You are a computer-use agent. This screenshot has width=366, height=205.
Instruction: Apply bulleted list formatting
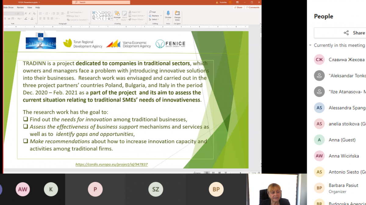coord(41,14)
